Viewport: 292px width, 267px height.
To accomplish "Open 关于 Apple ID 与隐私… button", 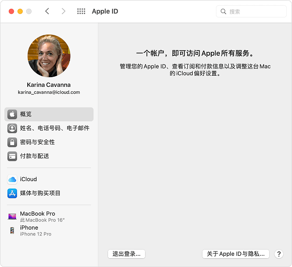I will (x=236, y=254).
